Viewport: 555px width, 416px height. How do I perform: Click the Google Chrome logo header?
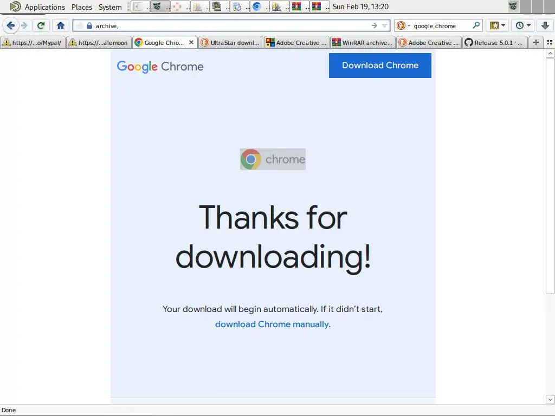[x=160, y=67]
